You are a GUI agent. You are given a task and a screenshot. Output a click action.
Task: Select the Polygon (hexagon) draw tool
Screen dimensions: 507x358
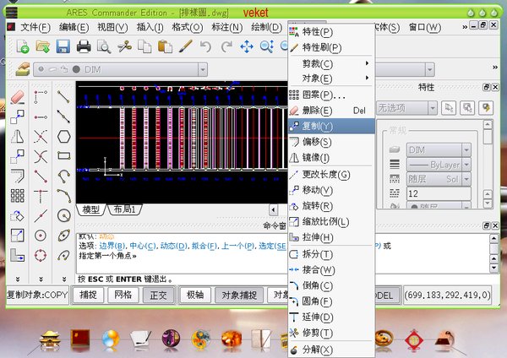(63, 137)
